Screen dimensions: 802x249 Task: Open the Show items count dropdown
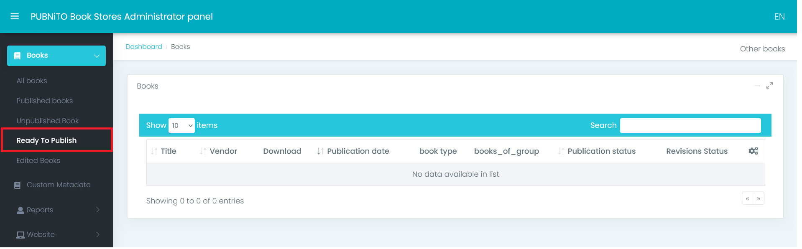(181, 125)
